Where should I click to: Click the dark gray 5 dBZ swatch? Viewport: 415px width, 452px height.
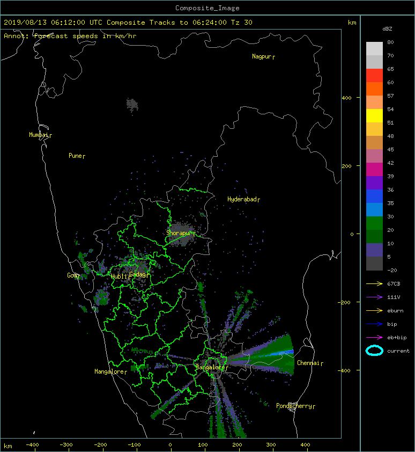click(374, 263)
